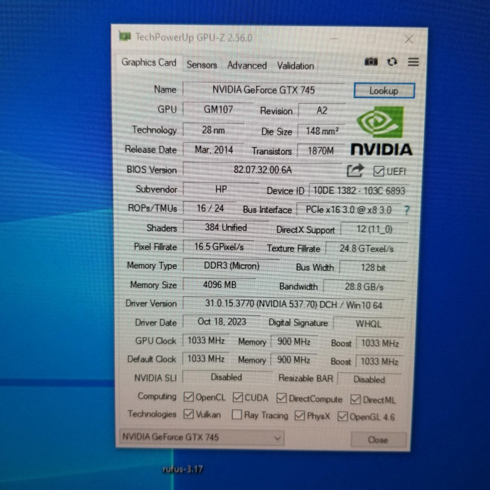
Task: Toggle the Ray Tracing checkbox
Action: [x=237, y=415]
